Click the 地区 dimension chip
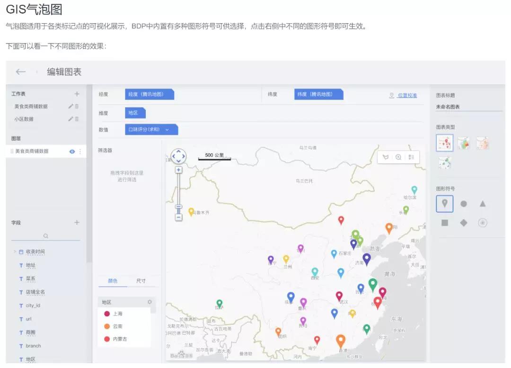Screen dimensions: 511x368 [135, 113]
